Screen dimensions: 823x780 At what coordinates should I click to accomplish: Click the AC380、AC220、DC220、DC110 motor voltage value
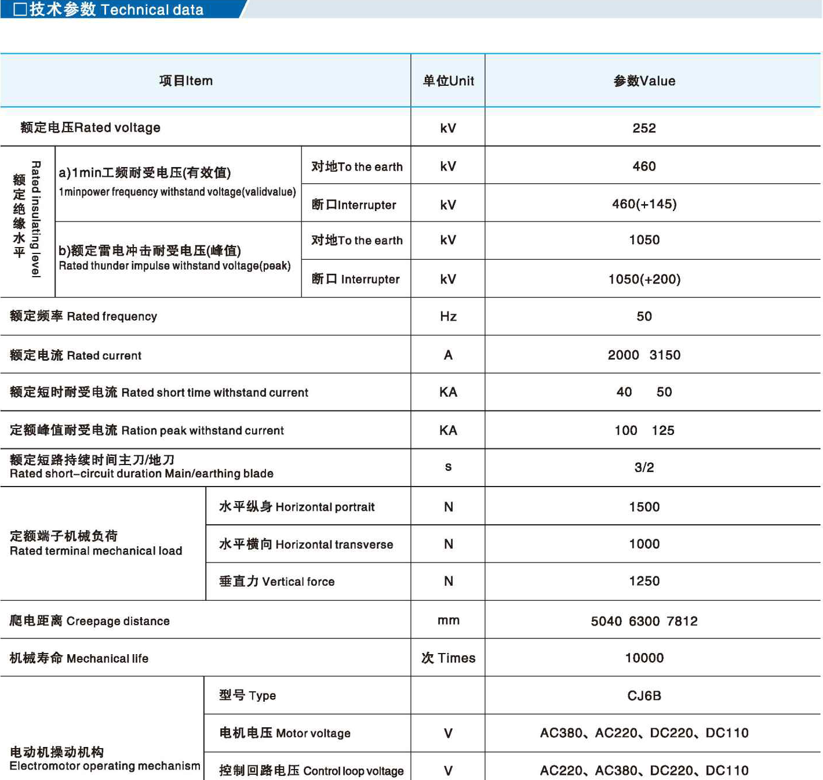[644, 733]
